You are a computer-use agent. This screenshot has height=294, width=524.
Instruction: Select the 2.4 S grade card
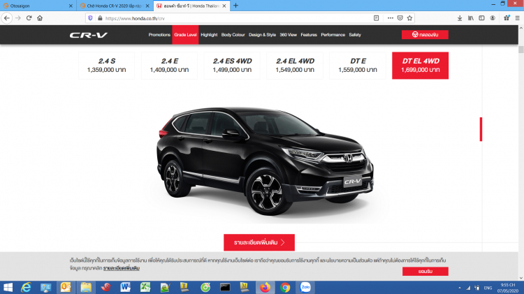(107, 66)
